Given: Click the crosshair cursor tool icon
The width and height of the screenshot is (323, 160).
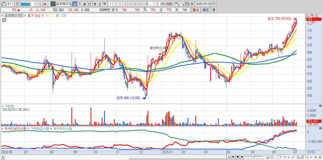Looking at the screenshot, I should click(x=281, y=157).
